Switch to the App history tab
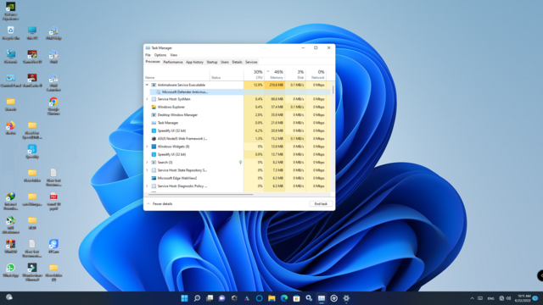The image size is (543, 305). (194, 62)
